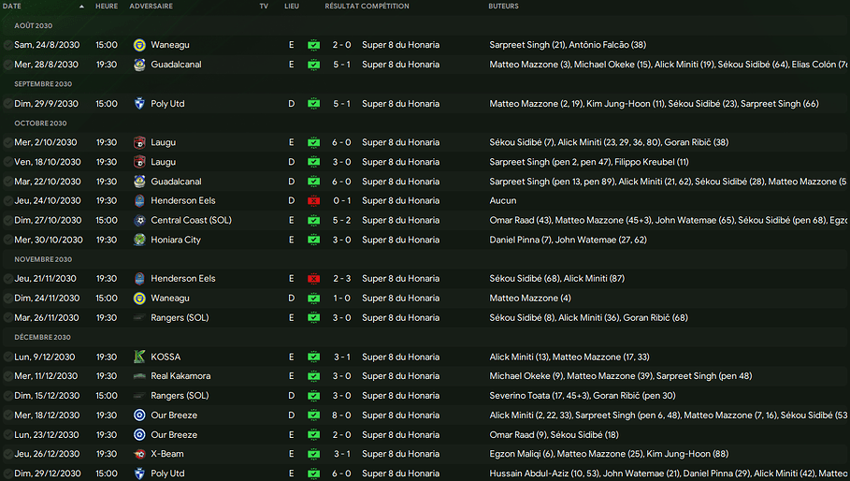Sort by the LIEU column header

[x=292, y=6]
